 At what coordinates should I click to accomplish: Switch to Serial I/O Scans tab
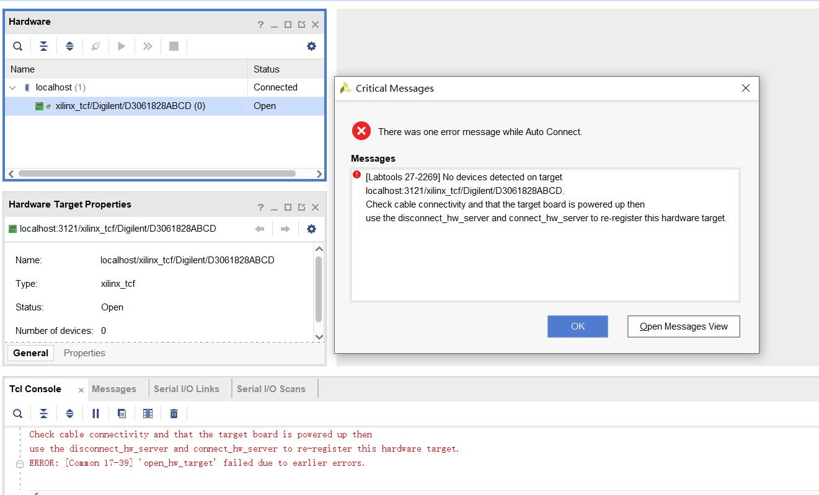point(271,389)
